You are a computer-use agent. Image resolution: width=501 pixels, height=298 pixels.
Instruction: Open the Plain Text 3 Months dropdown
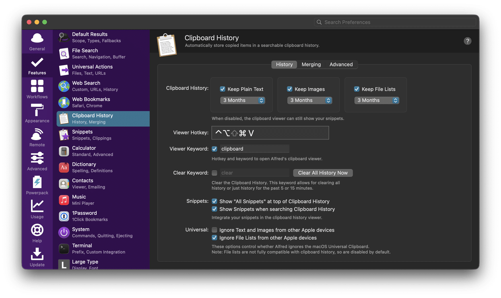coord(243,100)
